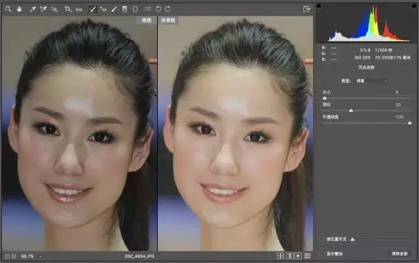This screenshot has width=419, height=263.
Task: Click the 清除全部 (Clear All) button
Action: pos(399,254)
